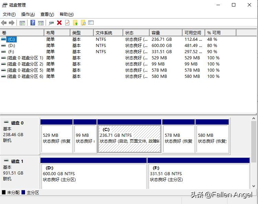Select the C: 236.71 GB NTFS partition block

(x=129, y=136)
